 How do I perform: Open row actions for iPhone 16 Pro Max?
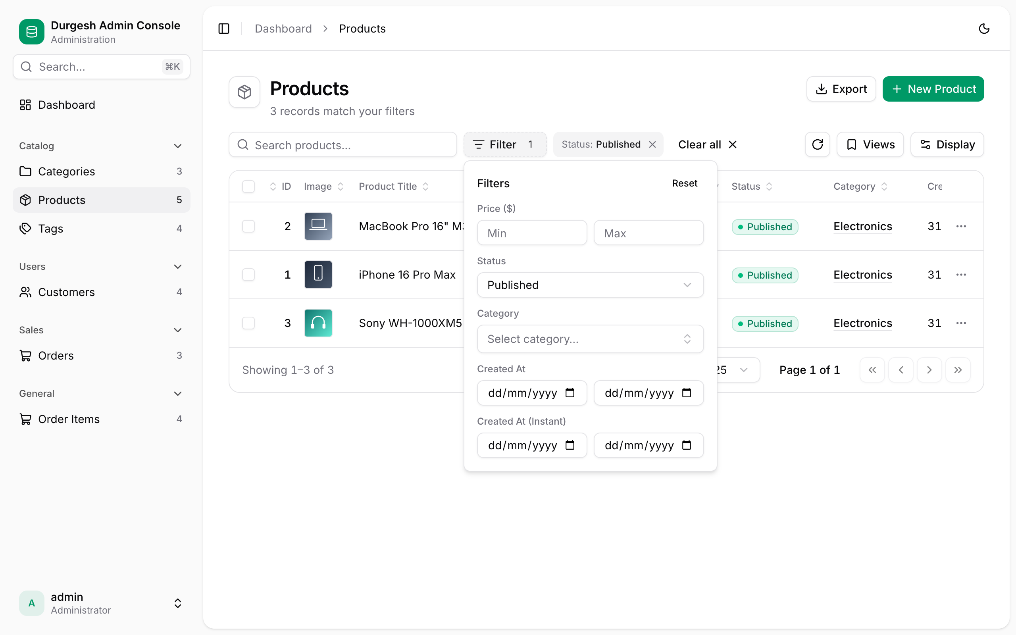961,275
